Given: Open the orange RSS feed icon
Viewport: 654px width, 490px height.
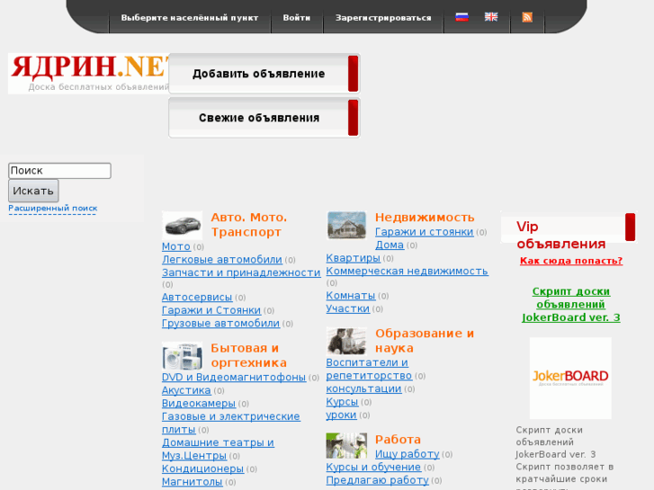Looking at the screenshot, I should click(x=527, y=17).
